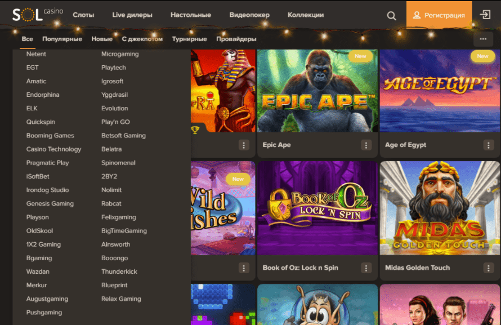Select Irondog Studio provider
501x325 pixels.
(x=48, y=190)
